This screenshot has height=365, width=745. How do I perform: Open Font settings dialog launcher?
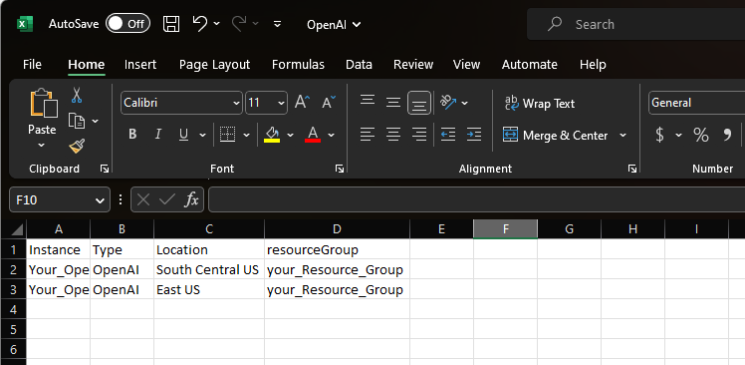coord(340,169)
